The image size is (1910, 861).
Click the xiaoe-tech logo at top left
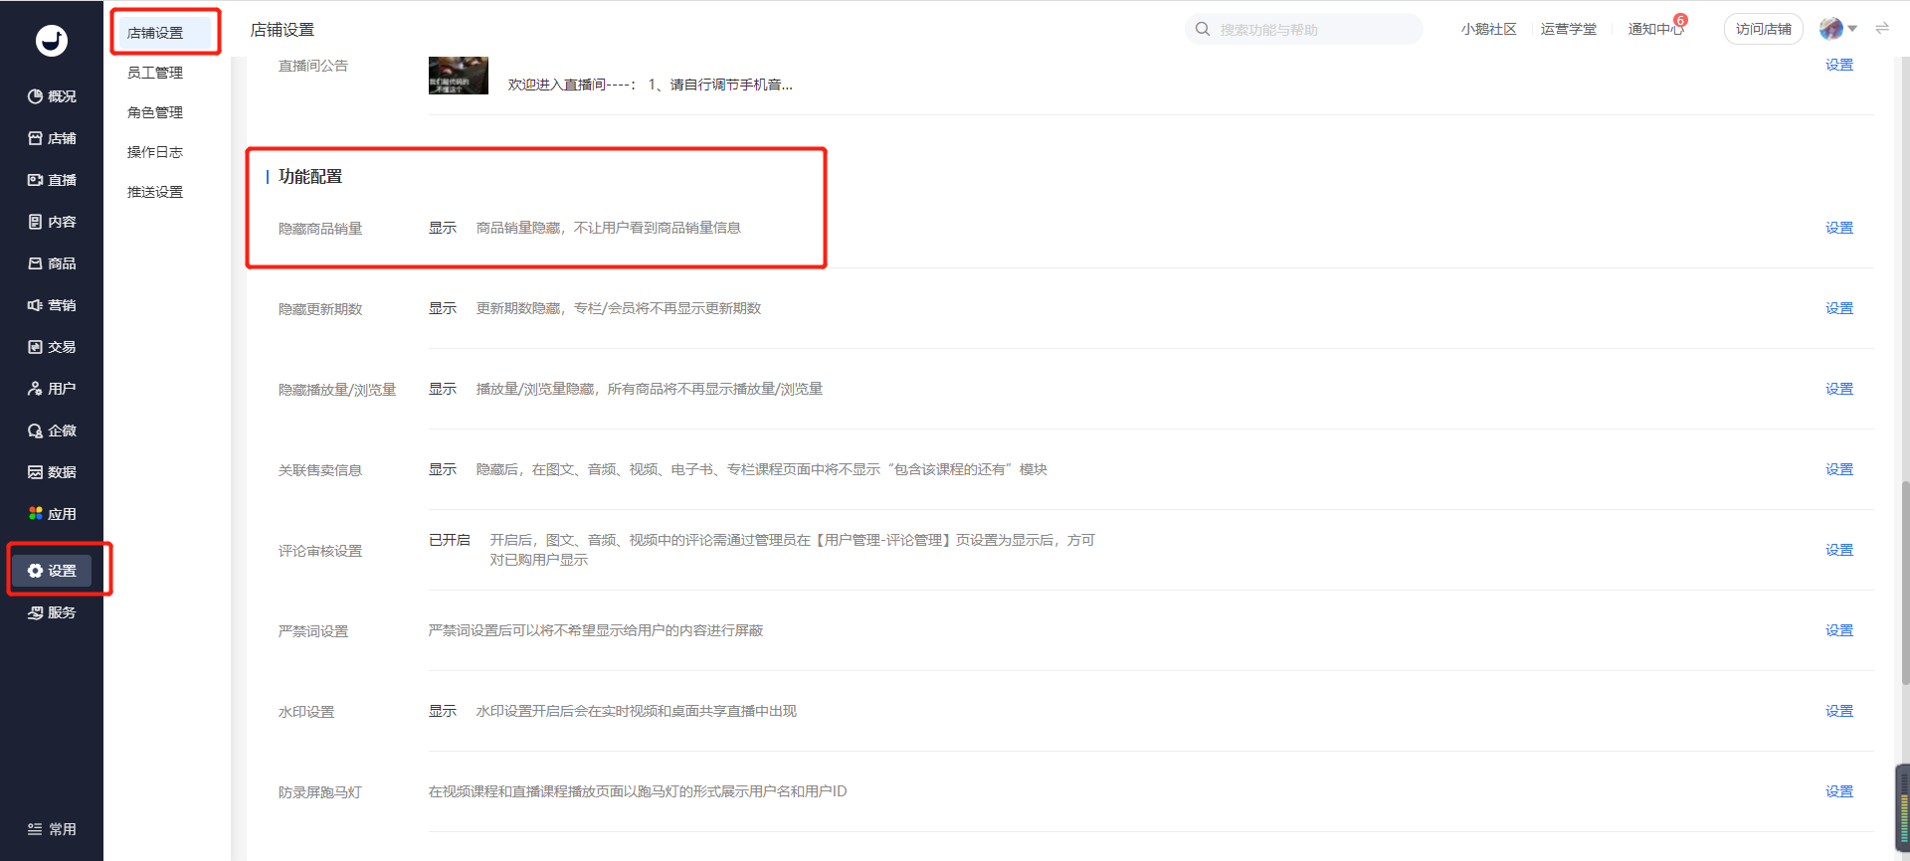coord(52,41)
